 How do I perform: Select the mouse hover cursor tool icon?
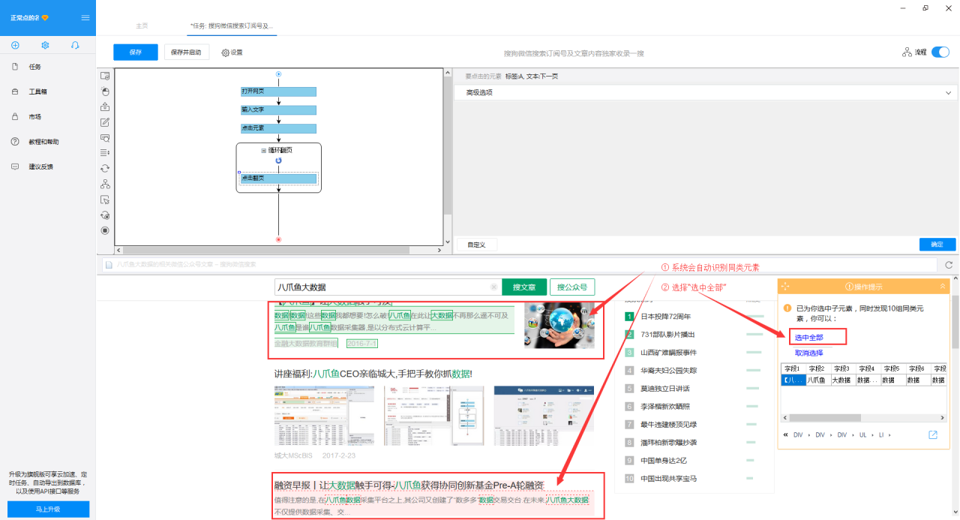pos(105,200)
